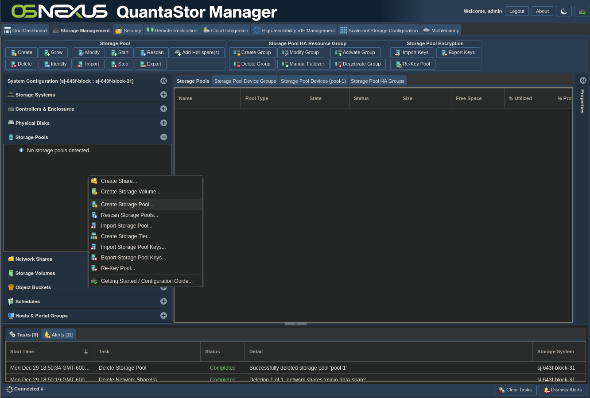Expand the Physical Disks section
Image resolution: width=590 pixels, height=398 pixels.
click(x=163, y=123)
